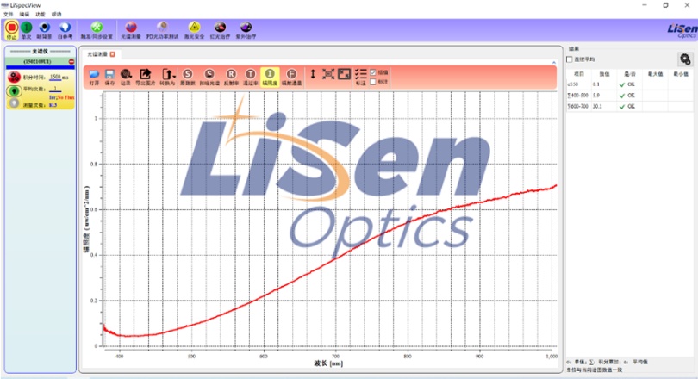Click the Max value (最大值) column header

coord(655,74)
